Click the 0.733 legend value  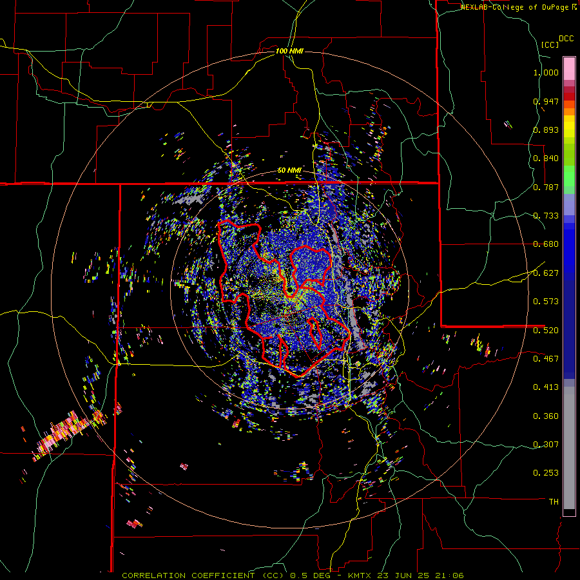point(546,216)
